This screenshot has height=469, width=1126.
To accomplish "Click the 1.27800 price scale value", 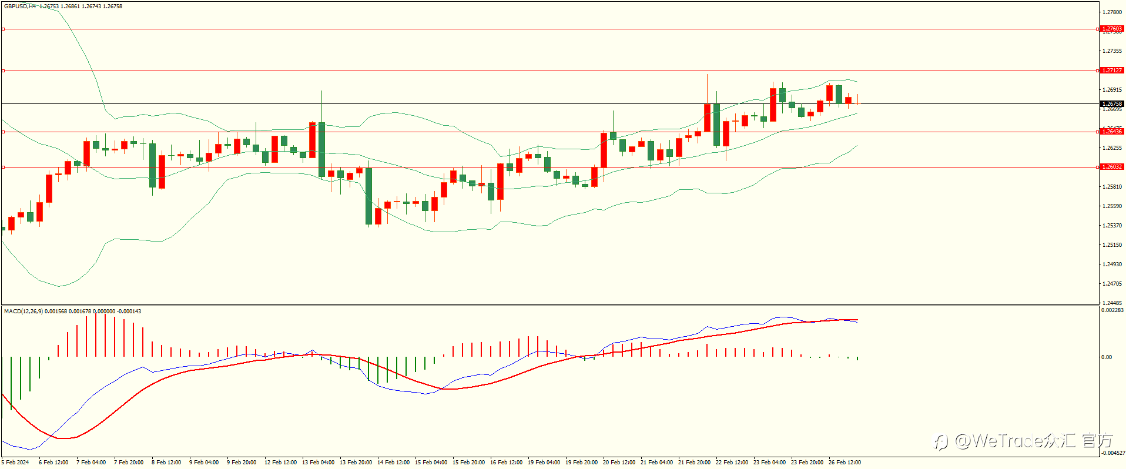I will tap(1112, 12).
